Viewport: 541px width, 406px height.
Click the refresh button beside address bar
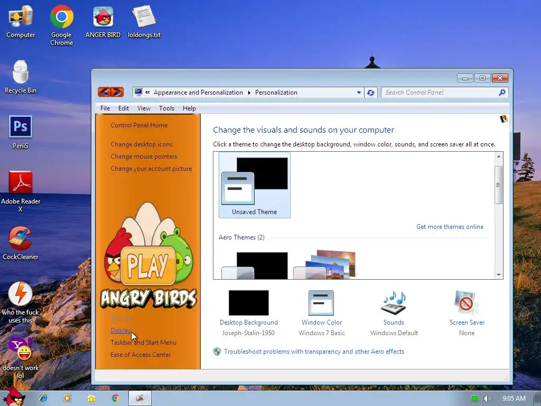point(371,93)
